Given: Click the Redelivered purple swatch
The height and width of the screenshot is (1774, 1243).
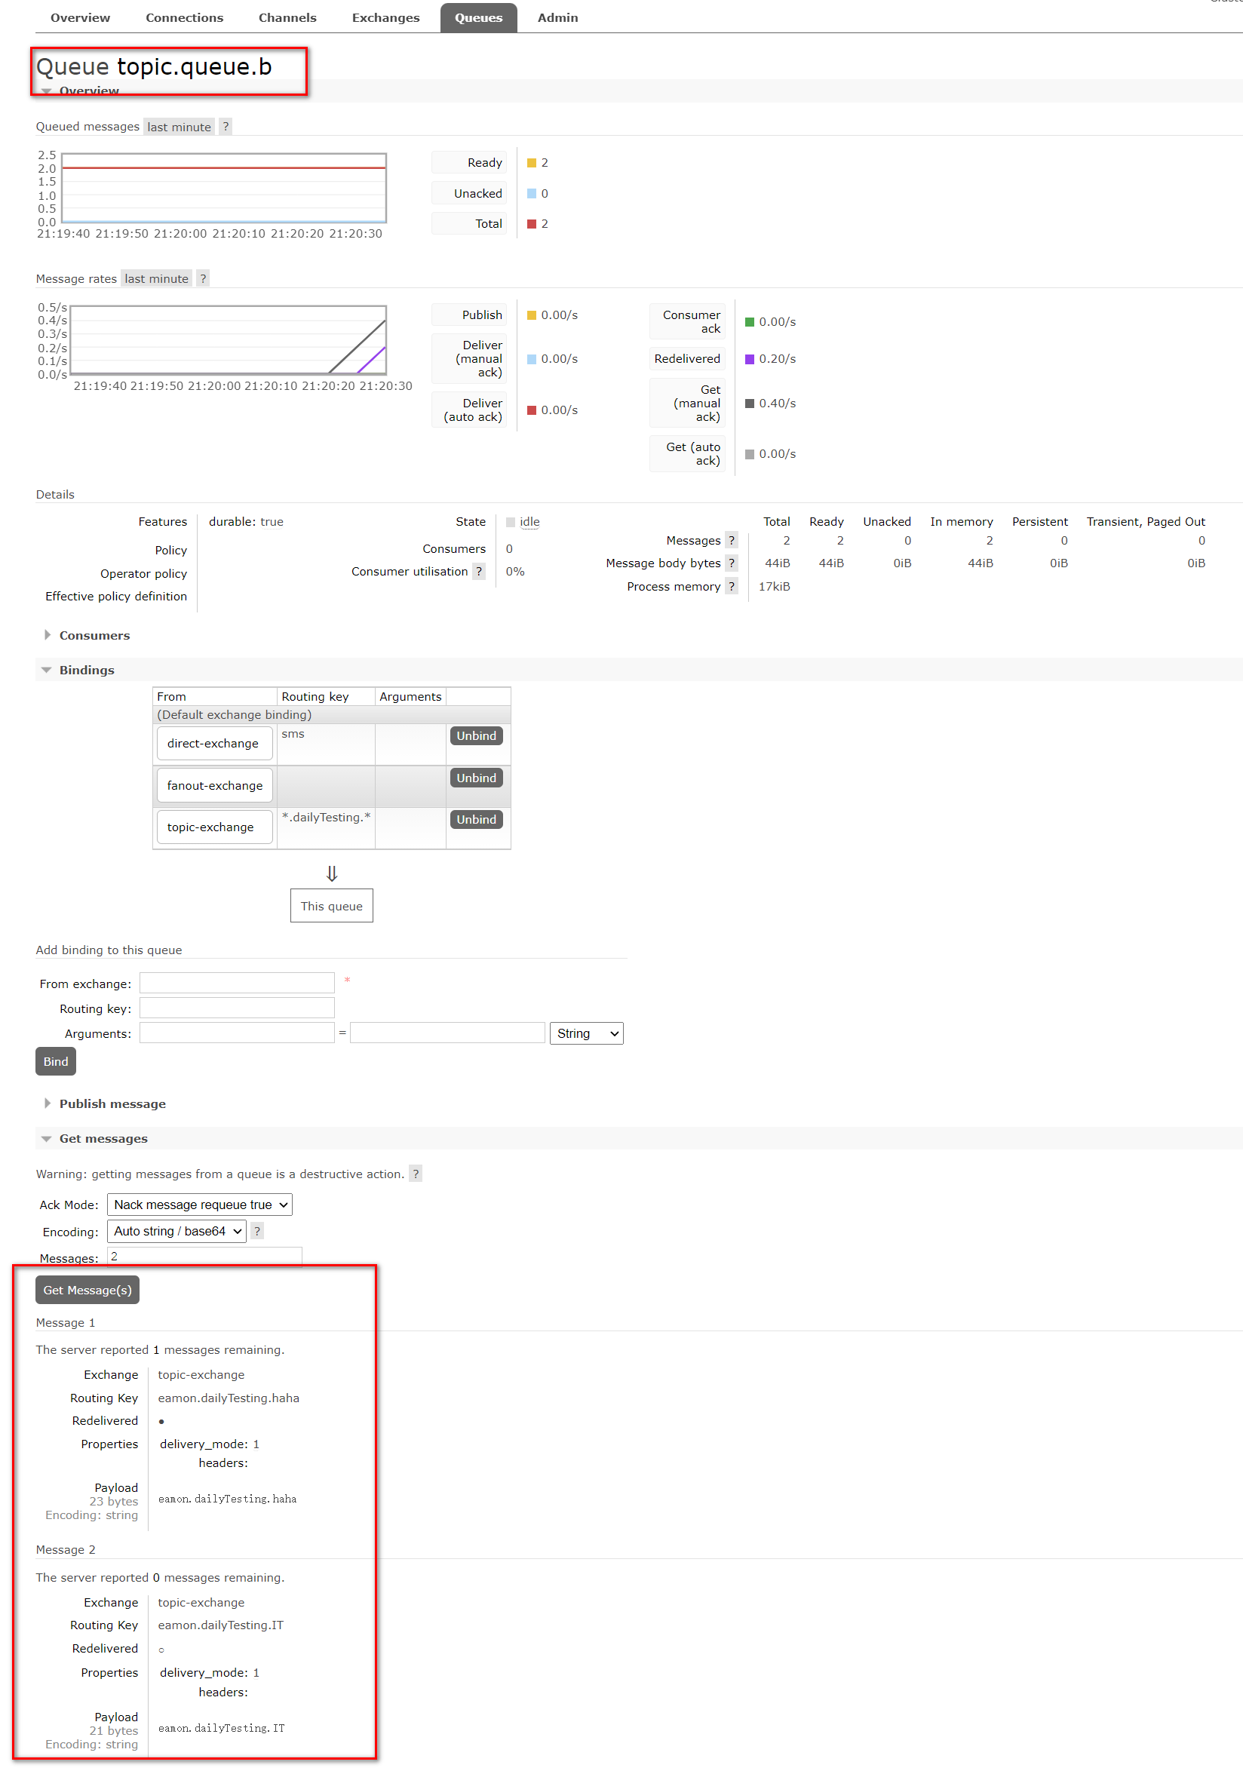Looking at the screenshot, I should point(750,359).
